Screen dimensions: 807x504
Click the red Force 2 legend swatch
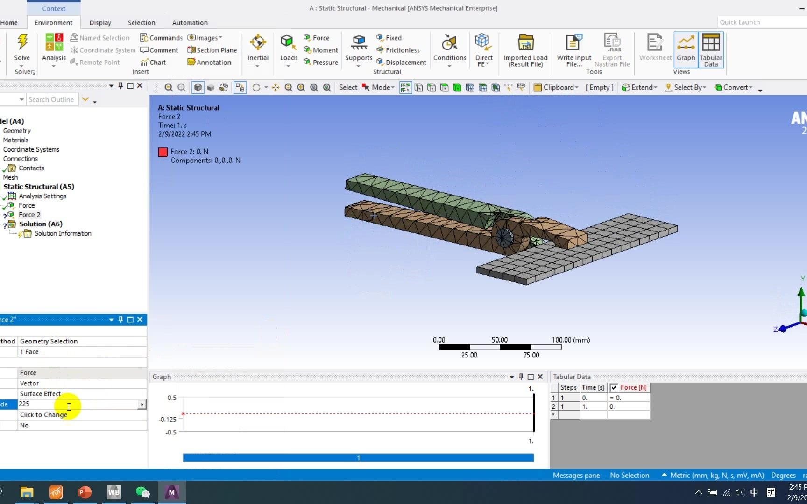163,152
